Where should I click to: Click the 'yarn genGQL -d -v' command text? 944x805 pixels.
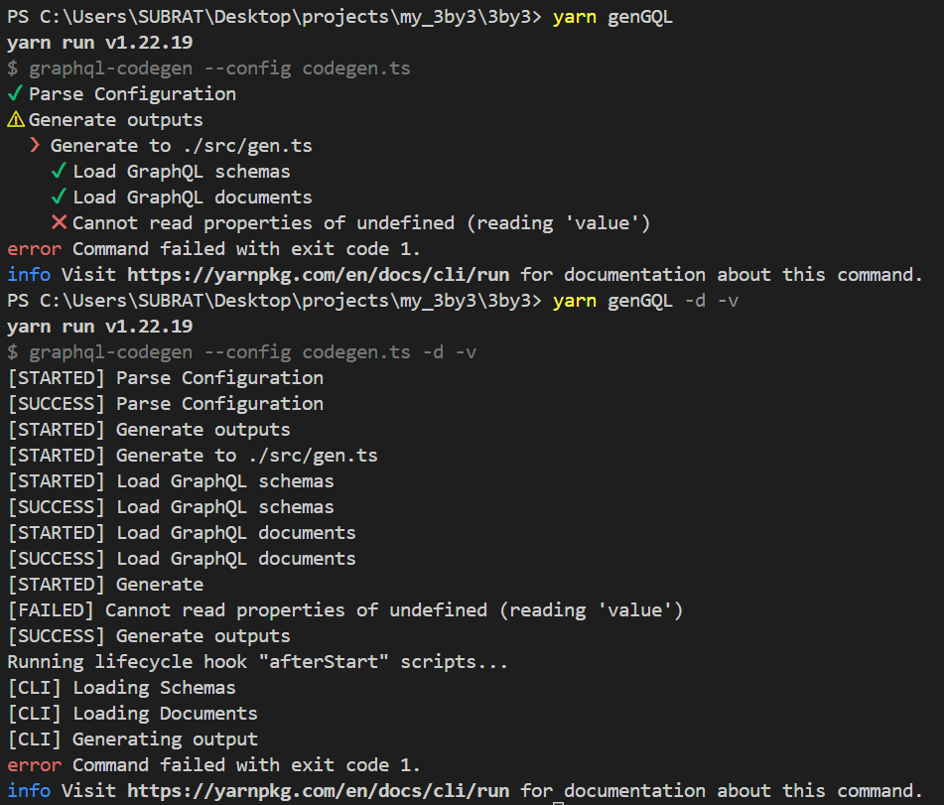tap(645, 301)
